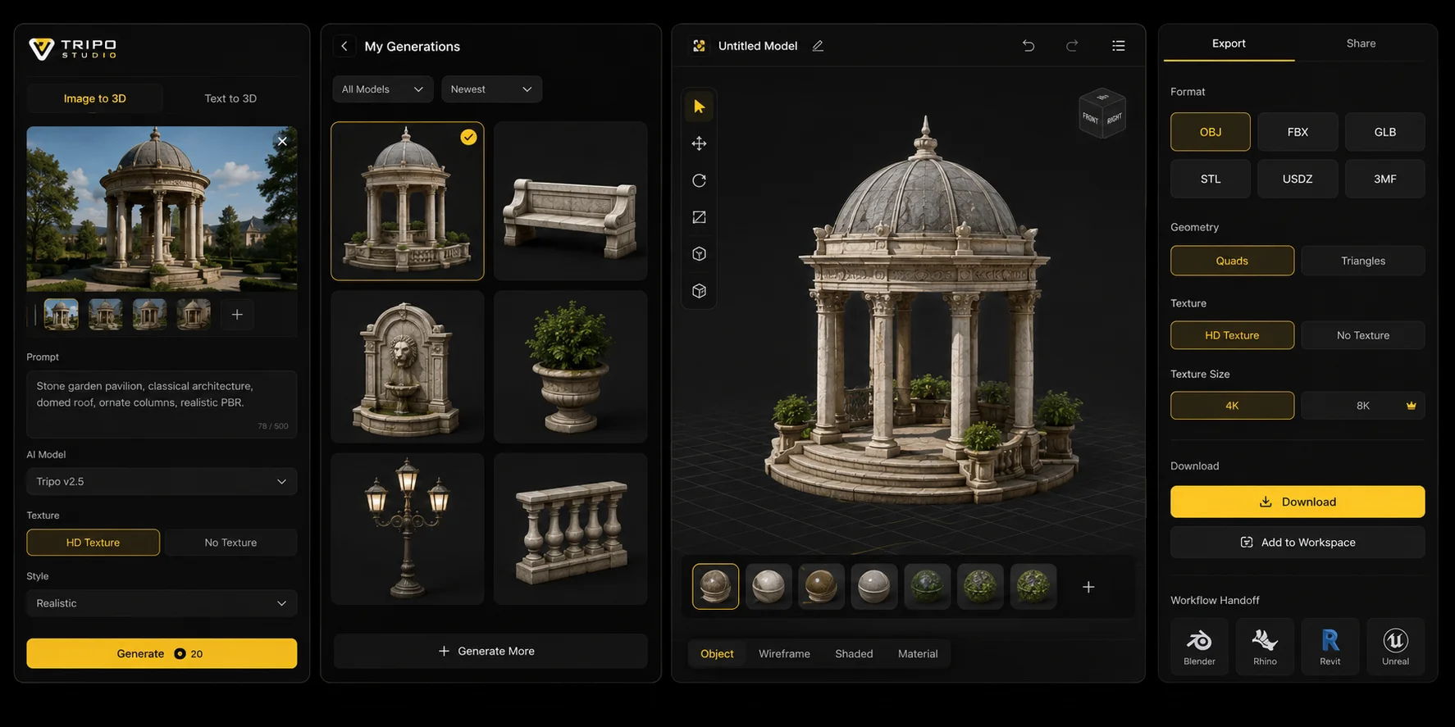Select the third brown material sphere
This screenshot has height=727, width=1455.
(x=821, y=586)
